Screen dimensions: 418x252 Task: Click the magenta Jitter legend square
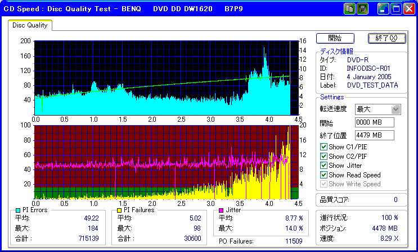pos(221,211)
